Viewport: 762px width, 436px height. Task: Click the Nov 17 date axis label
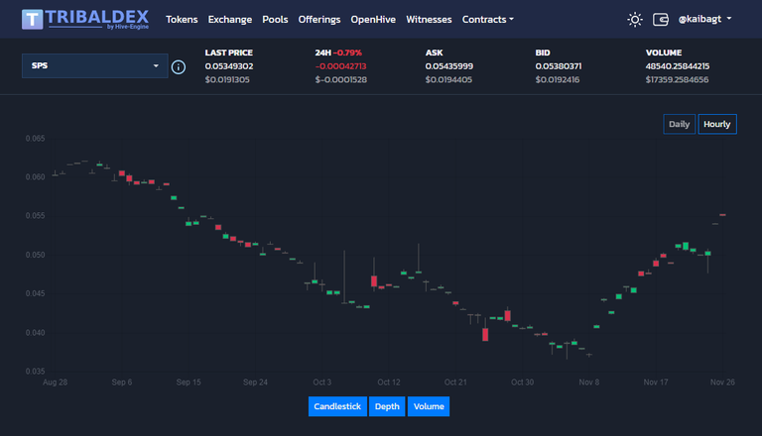click(656, 382)
